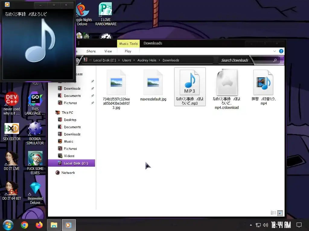Select the 734b1f55f7c329ee jpg file
The height and width of the screenshot is (231, 309).
116,89
